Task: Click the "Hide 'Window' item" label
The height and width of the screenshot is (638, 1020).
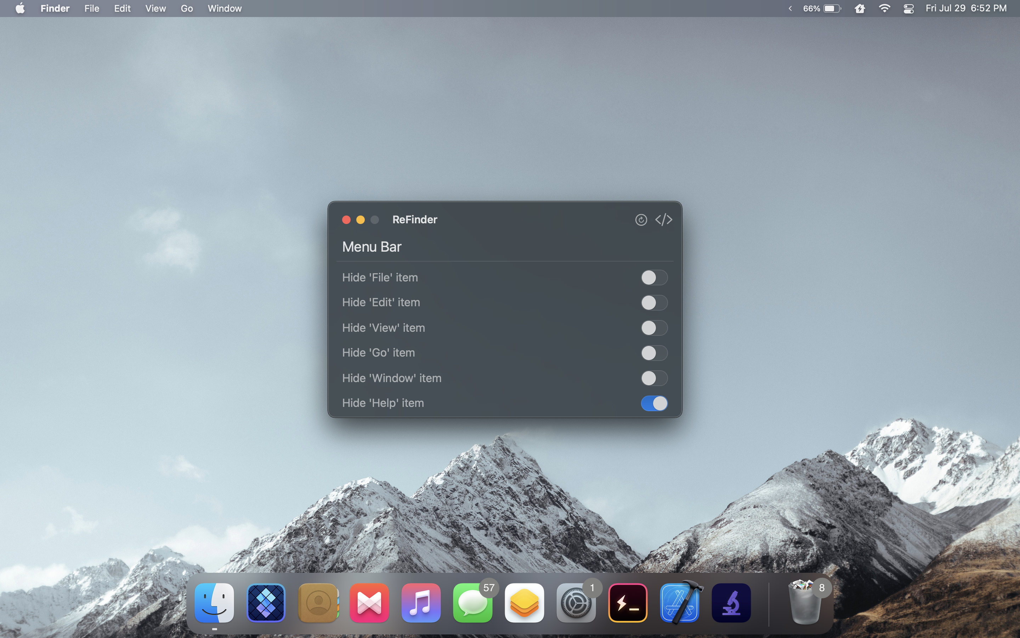Action: pos(392,378)
